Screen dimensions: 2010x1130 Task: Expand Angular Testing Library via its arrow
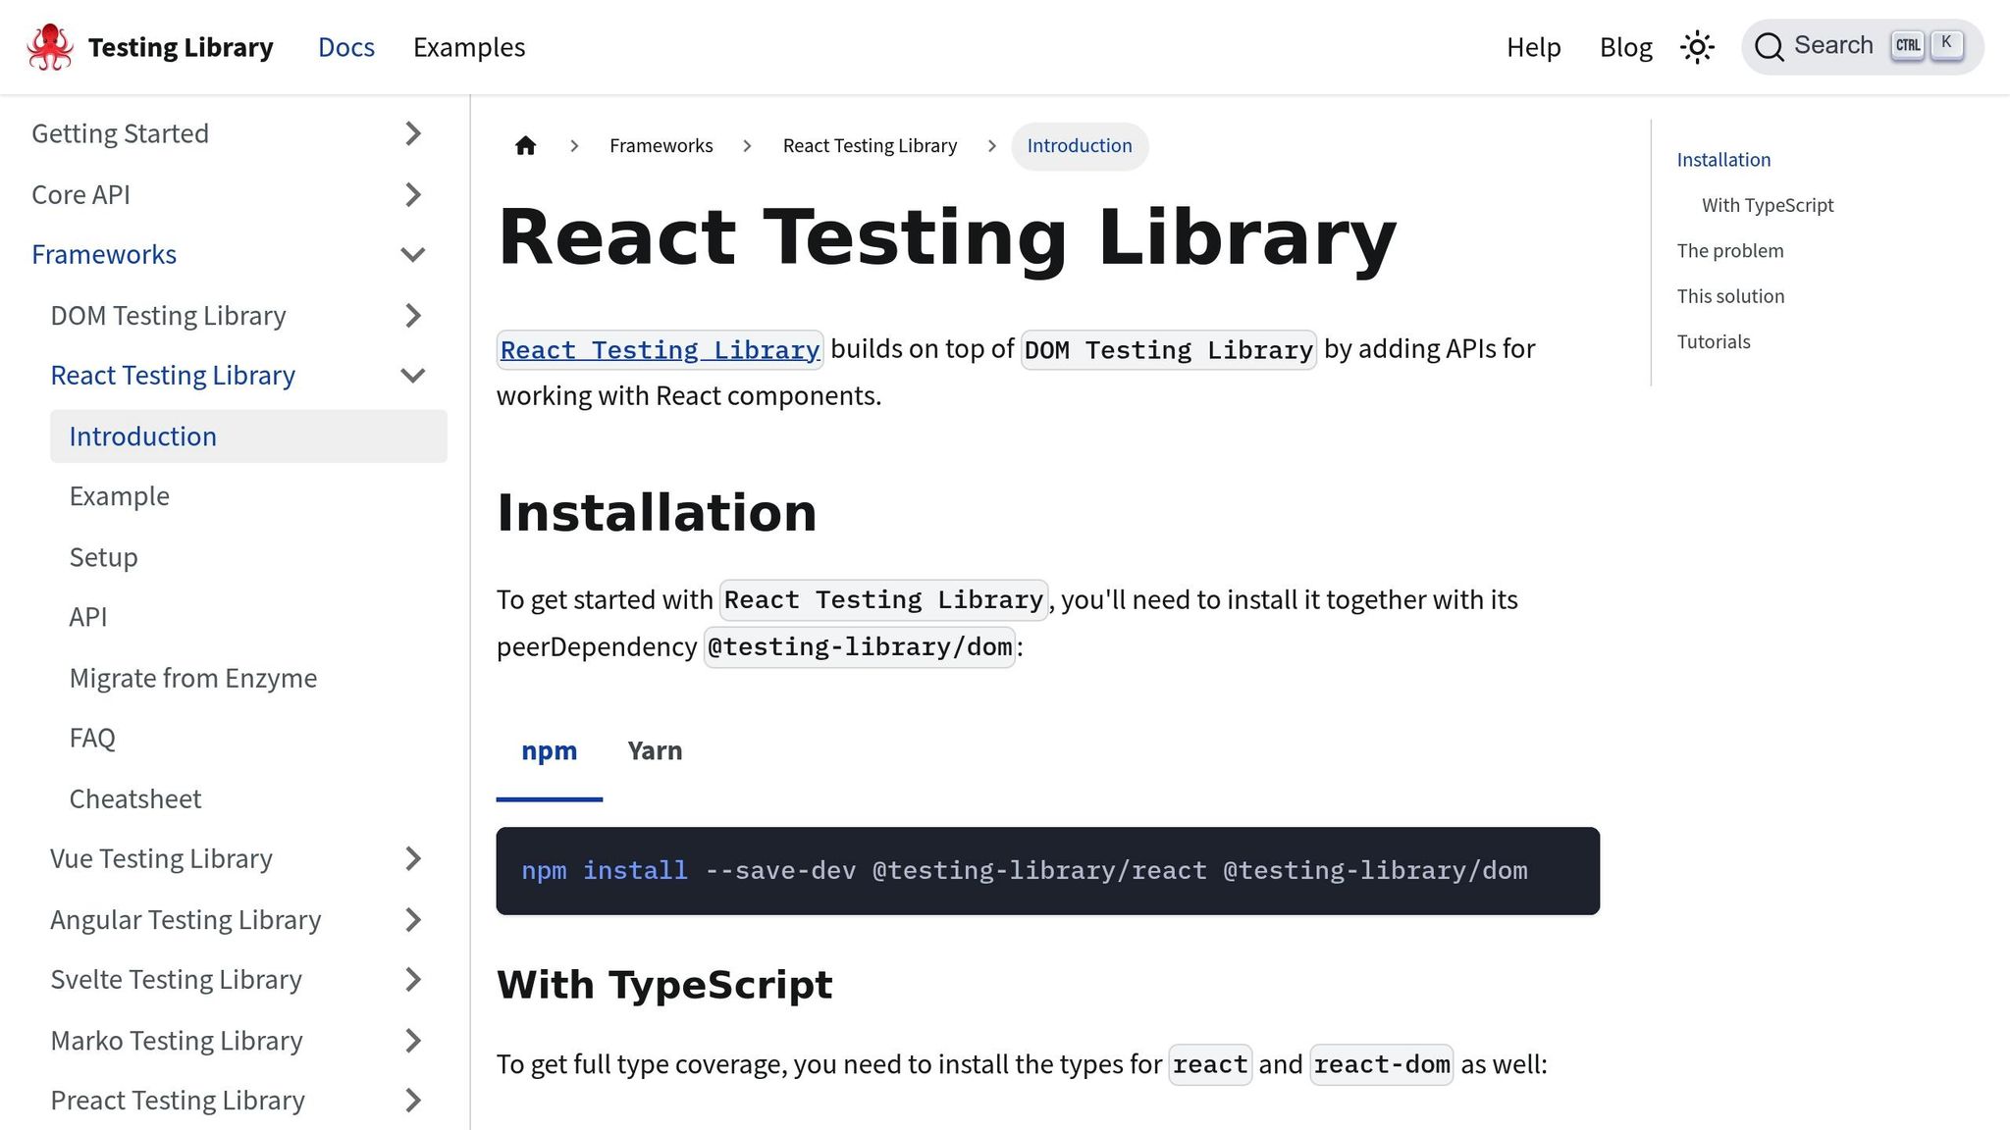413,919
